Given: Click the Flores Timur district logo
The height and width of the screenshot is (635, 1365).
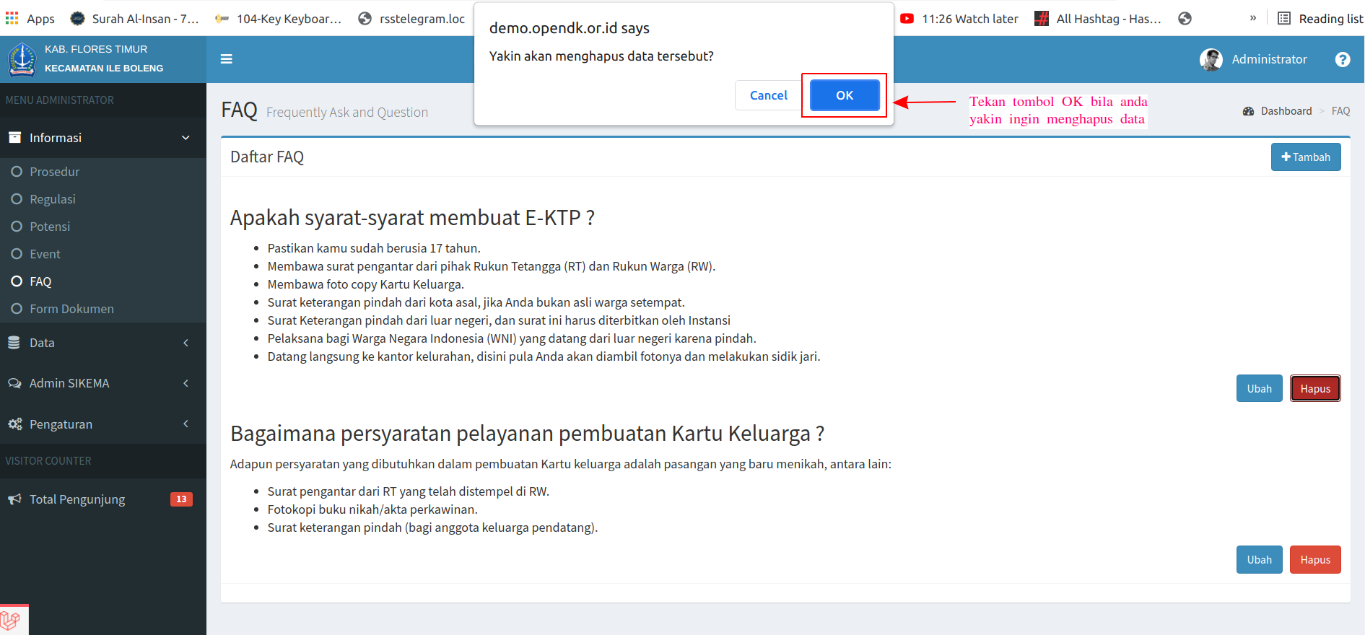Looking at the screenshot, I should tap(22, 59).
